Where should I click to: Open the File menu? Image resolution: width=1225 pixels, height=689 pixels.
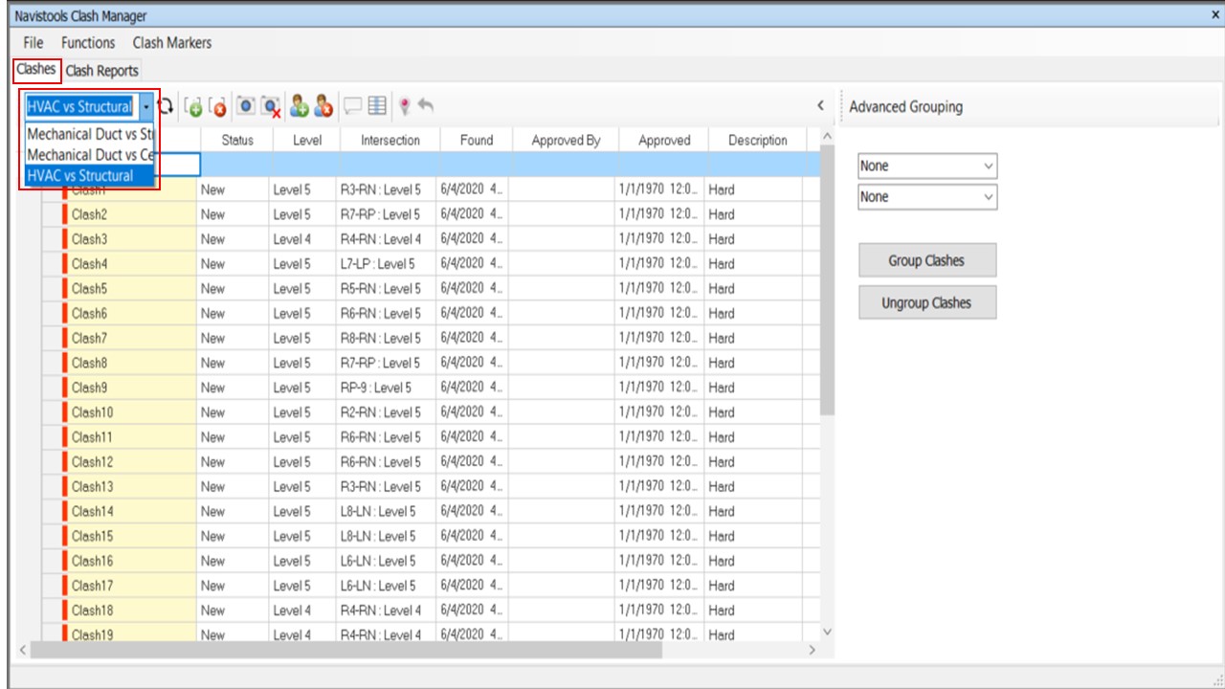[33, 43]
